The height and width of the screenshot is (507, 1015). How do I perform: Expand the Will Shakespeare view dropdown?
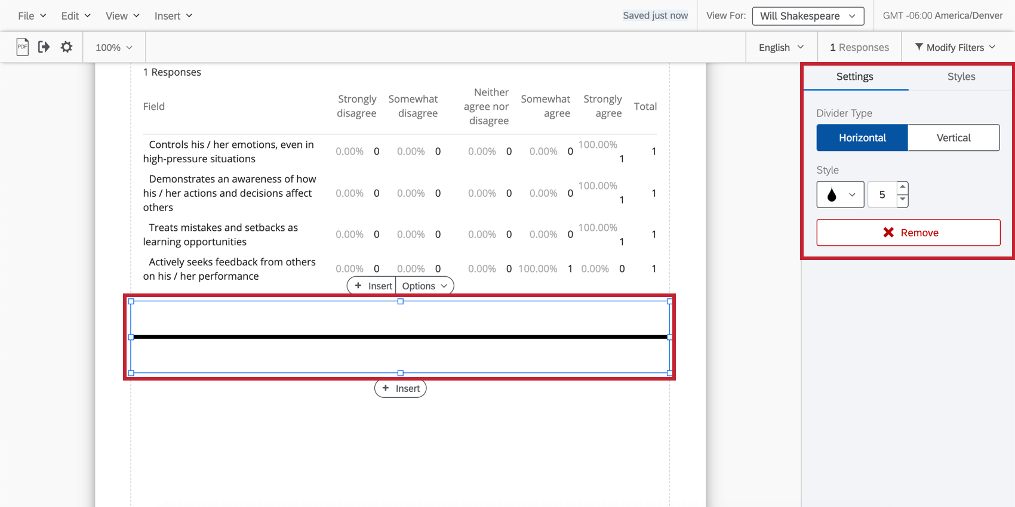808,16
